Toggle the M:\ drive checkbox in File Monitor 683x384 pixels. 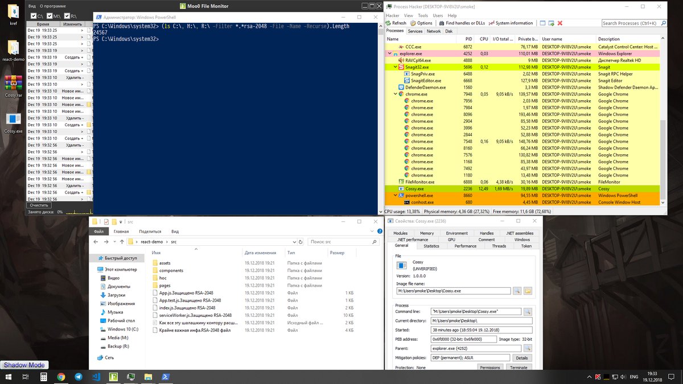(50, 16)
